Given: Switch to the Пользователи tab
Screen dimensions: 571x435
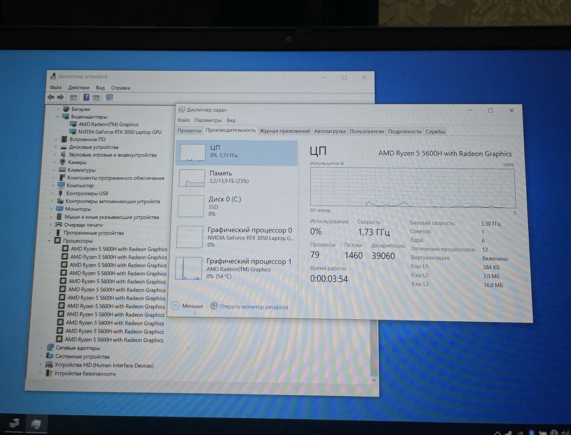Looking at the screenshot, I should pyautogui.click(x=367, y=131).
